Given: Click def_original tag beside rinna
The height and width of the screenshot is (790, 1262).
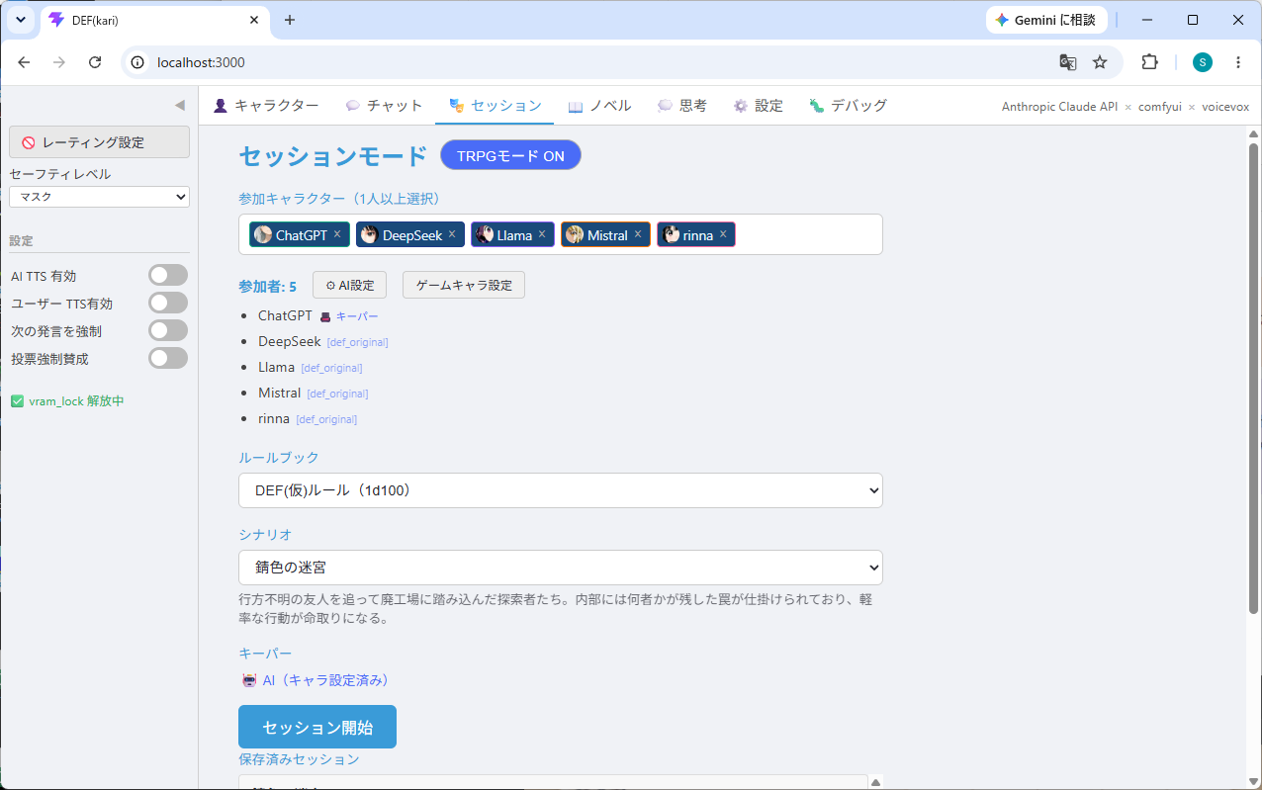Looking at the screenshot, I should click(x=326, y=419).
